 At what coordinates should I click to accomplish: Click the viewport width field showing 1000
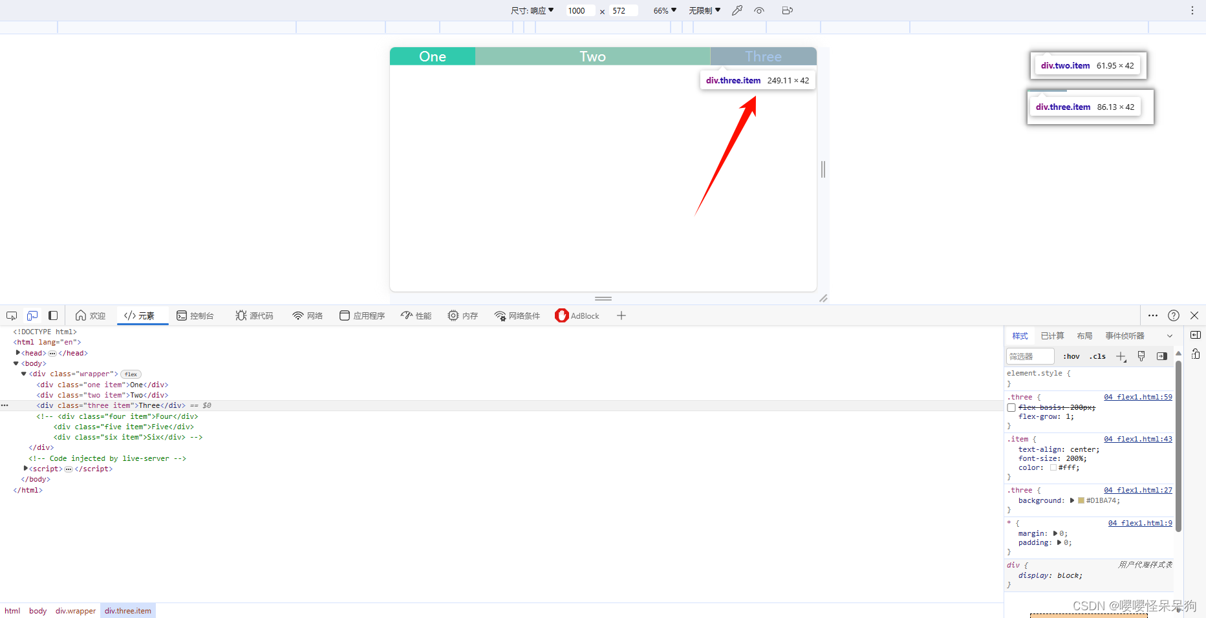pos(580,10)
